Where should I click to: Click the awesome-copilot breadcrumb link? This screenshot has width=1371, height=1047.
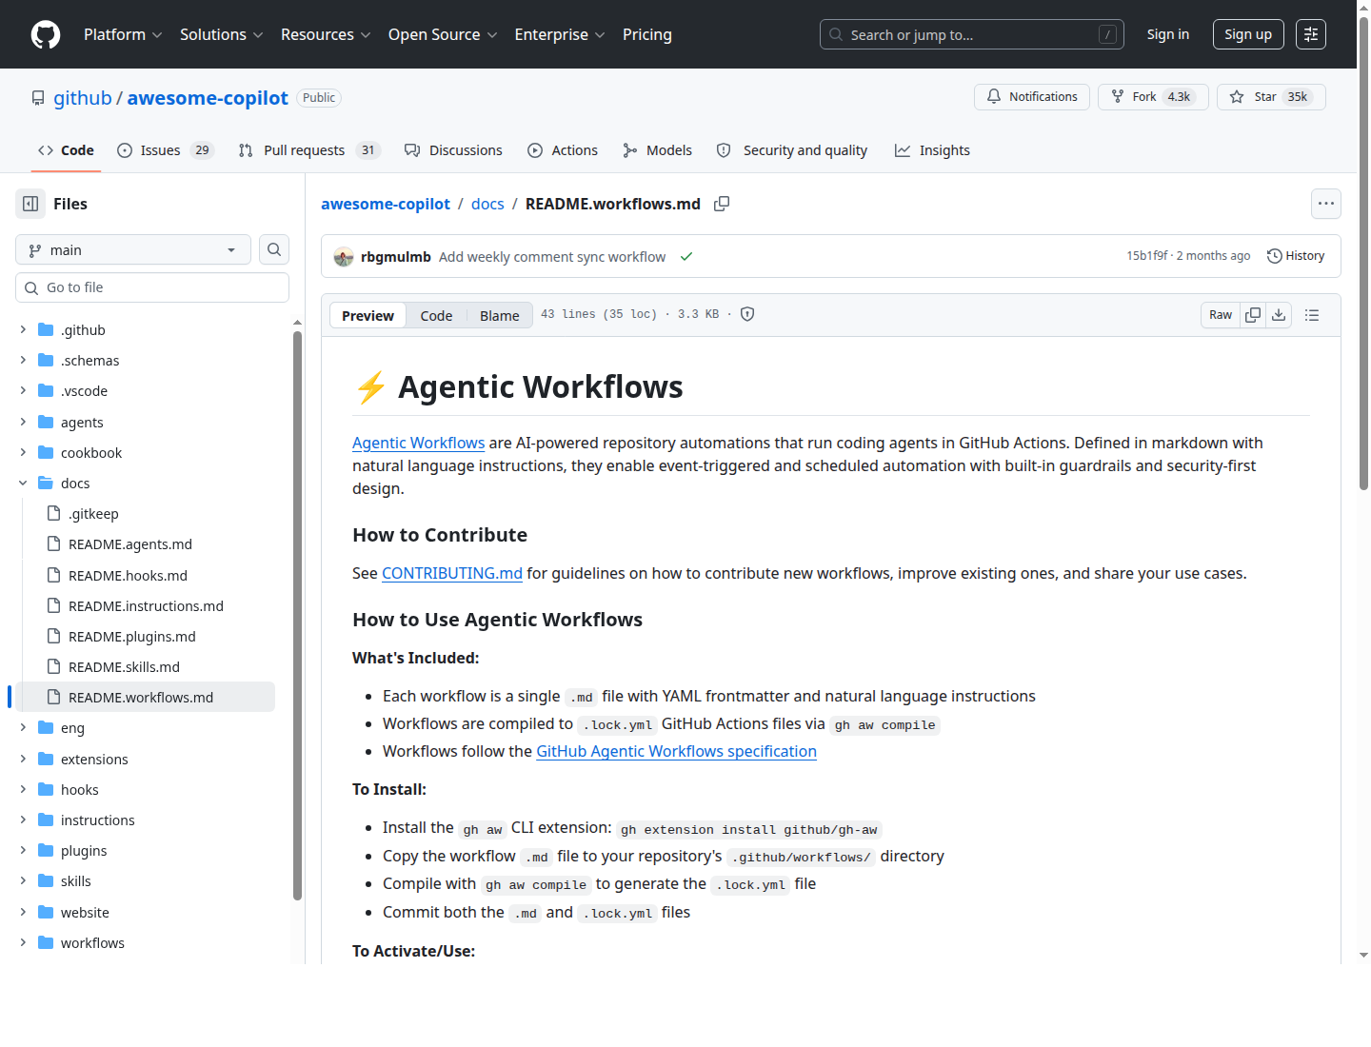(386, 204)
